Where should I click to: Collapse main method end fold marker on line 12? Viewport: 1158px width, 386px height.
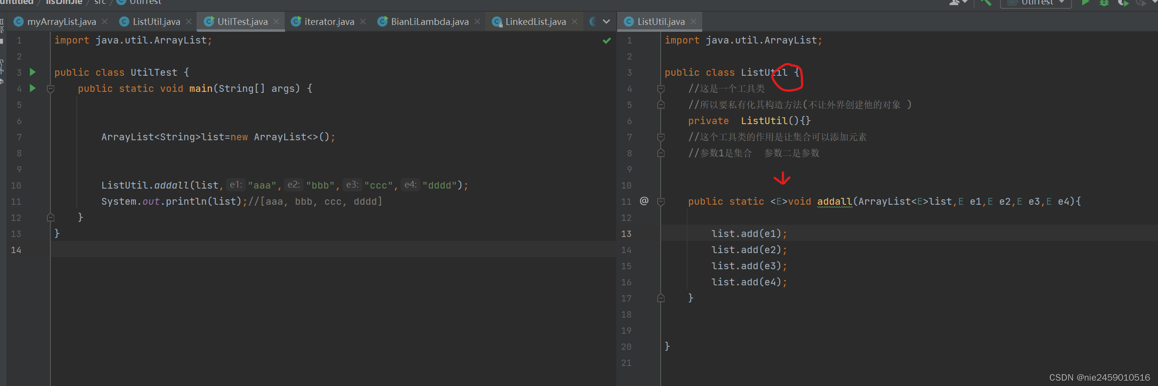[50, 217]
